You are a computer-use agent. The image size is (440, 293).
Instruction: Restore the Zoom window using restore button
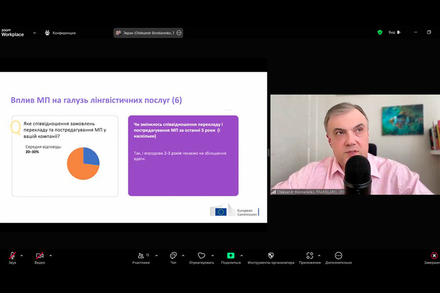point(429,32)
